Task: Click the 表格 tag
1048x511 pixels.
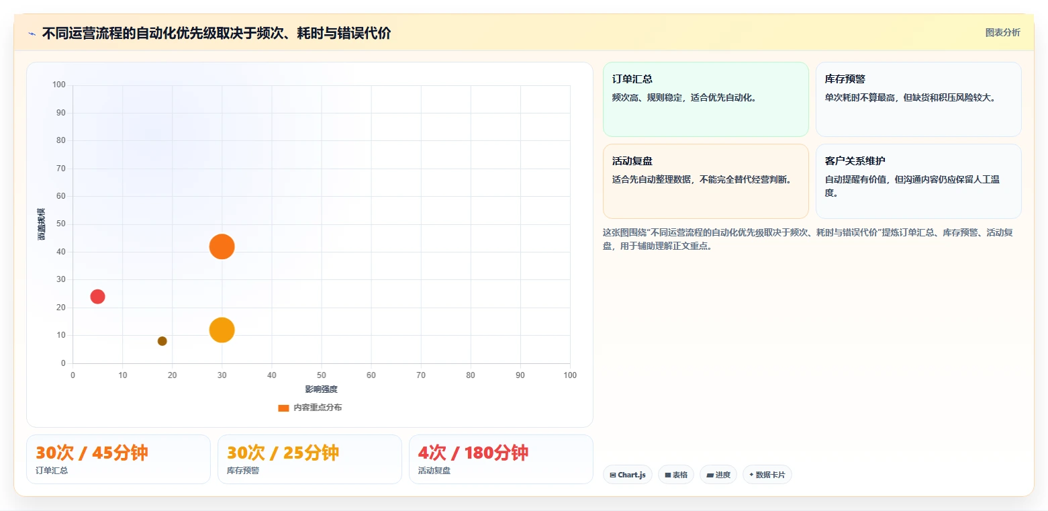Action: (x=676, y=475)
